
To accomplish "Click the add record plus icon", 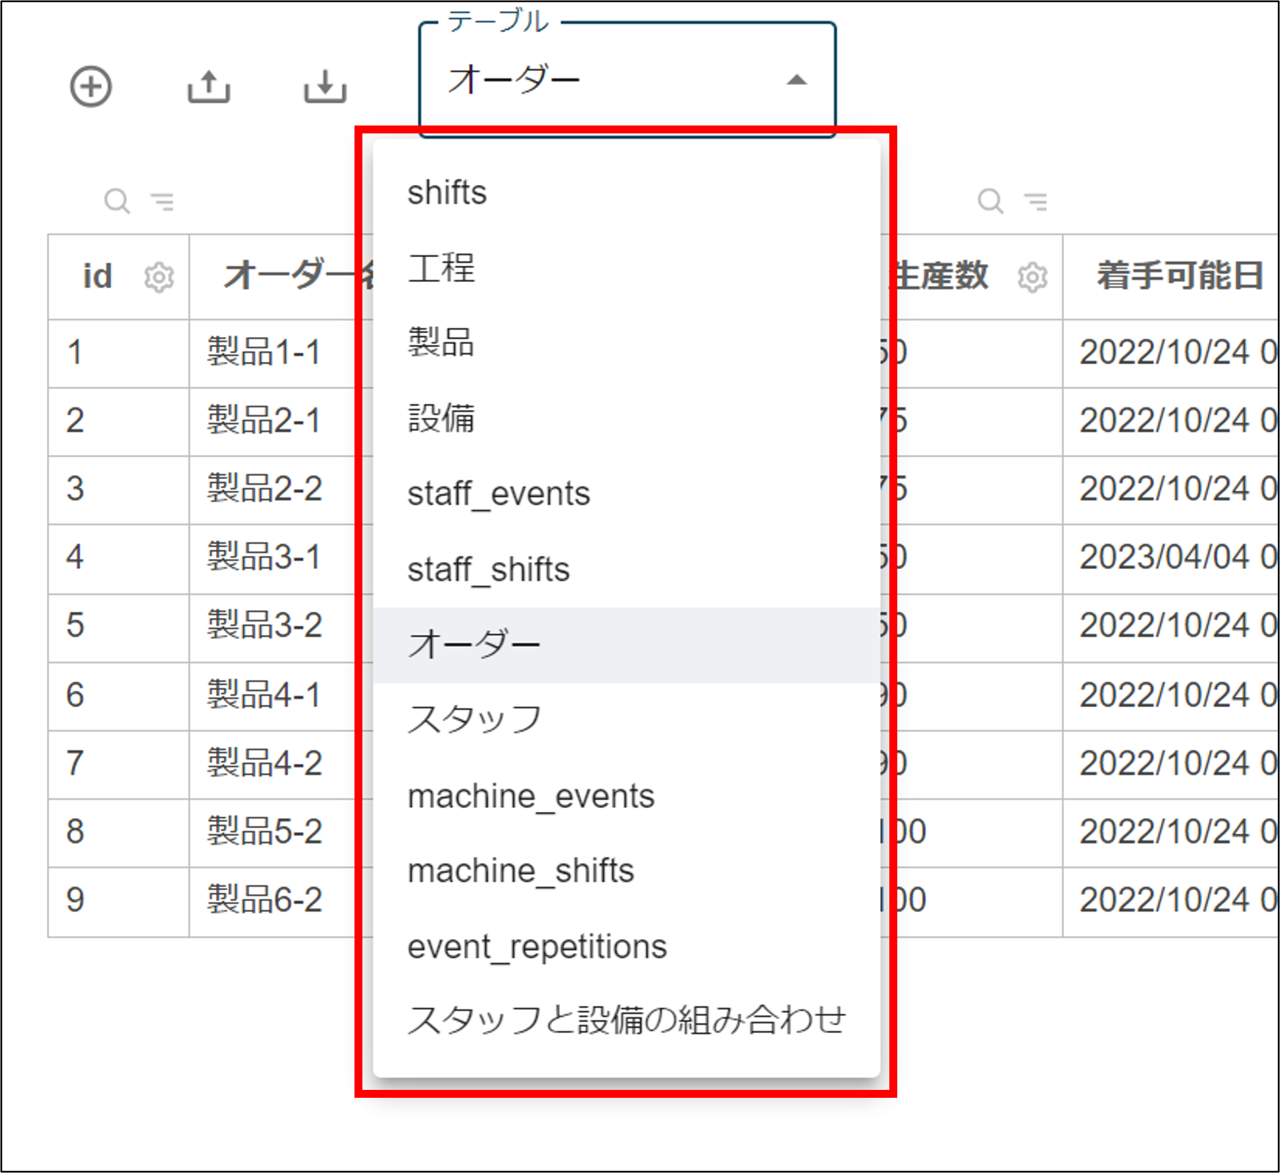I will click(91, 86).
